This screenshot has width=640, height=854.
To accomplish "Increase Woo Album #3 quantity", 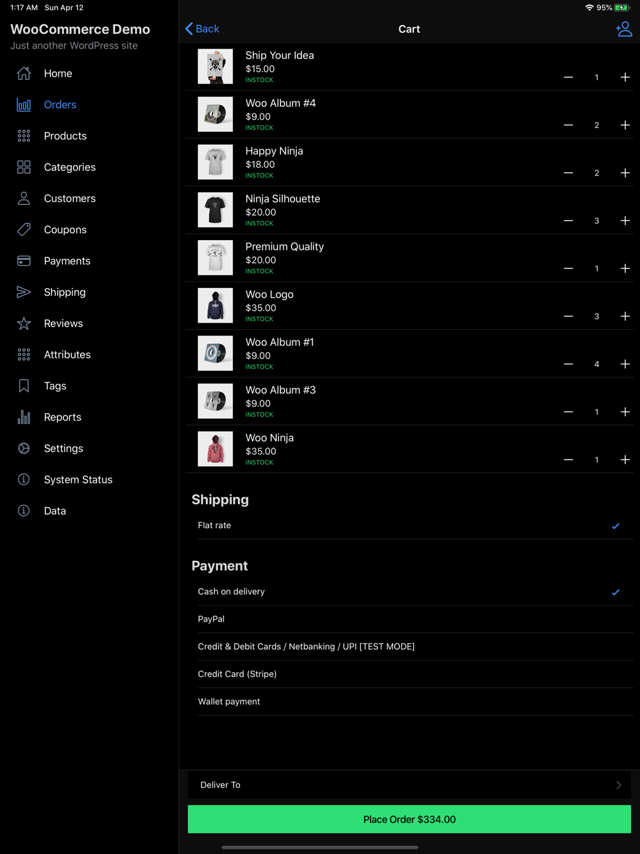I will coord(625,412).
